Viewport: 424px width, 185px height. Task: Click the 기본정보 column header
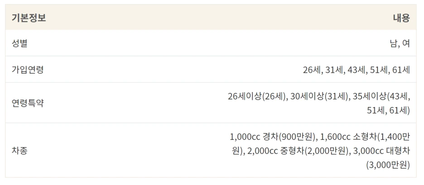coord(29,18)
